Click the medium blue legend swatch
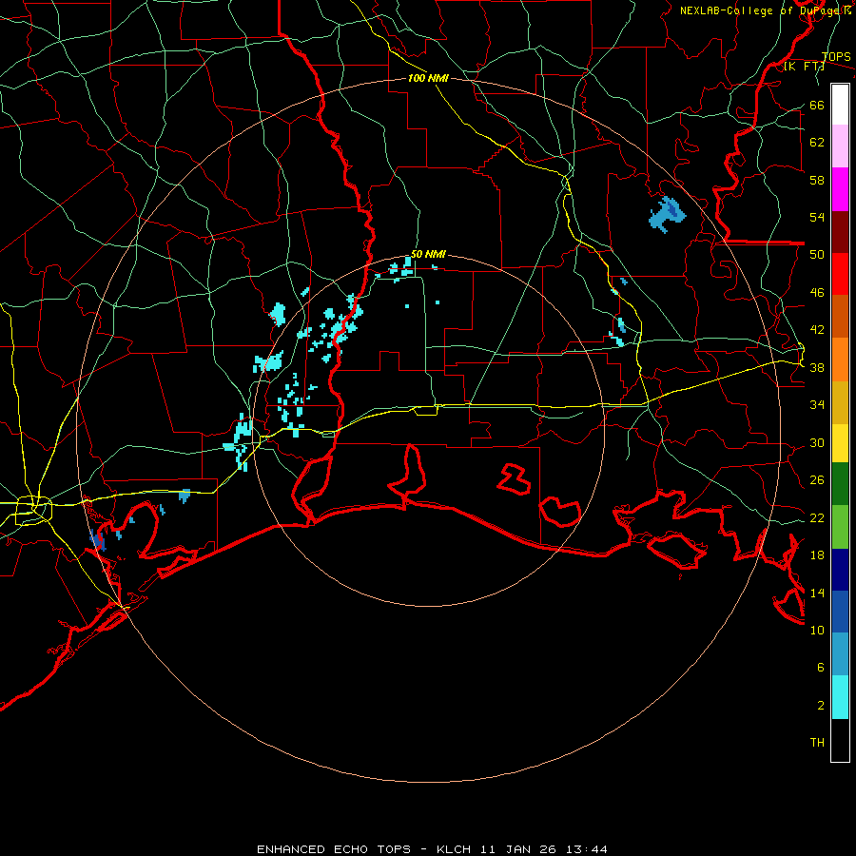856x856 pixels. [x=840, y=612]
